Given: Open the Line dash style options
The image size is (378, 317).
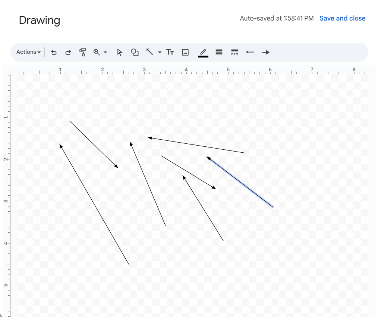Looking at the screenshot, I should (x=234, y=52).
